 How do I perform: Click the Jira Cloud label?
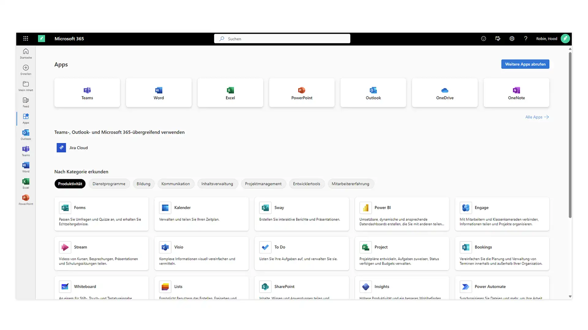tap(78, 148)
